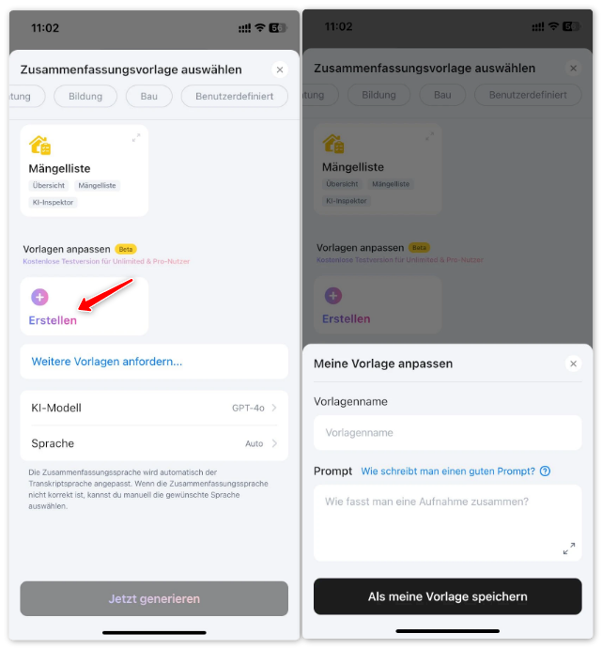The width and height of the screenshot is (602, 649).
Task: Click the prompt help question mark icon
Action: [545, 471]
